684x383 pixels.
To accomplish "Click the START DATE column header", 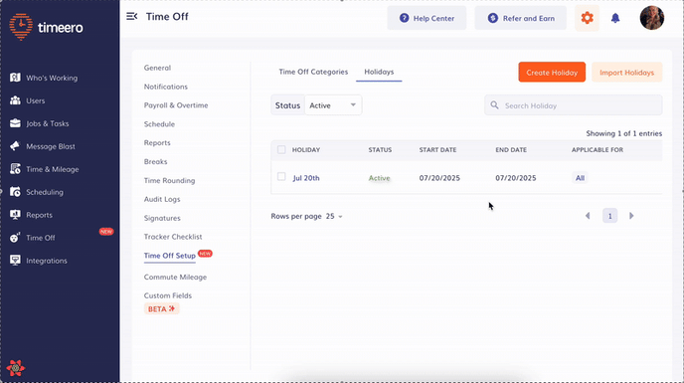I will (x=437, y=150).
